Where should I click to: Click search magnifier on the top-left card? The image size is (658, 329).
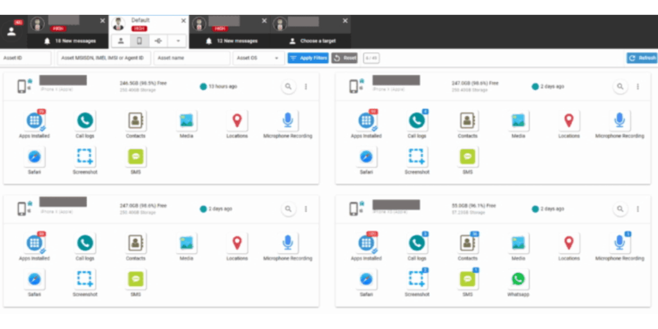click(288, 86)
